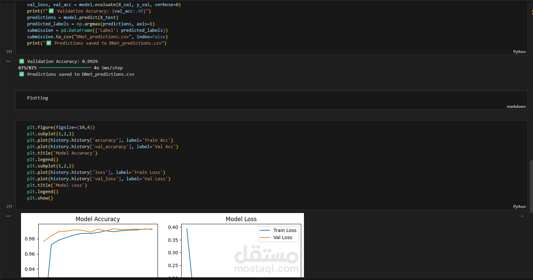The image size is (533, 280).
Task: Click execution count [9] in the gutter
Action: click(x=9, y=206)
